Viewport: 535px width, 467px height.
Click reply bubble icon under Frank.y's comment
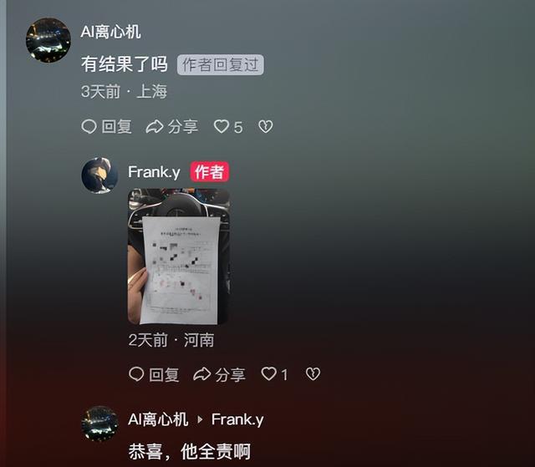click(136, 374)
